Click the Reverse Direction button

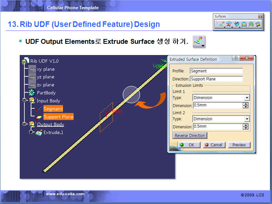coord(190,136)
